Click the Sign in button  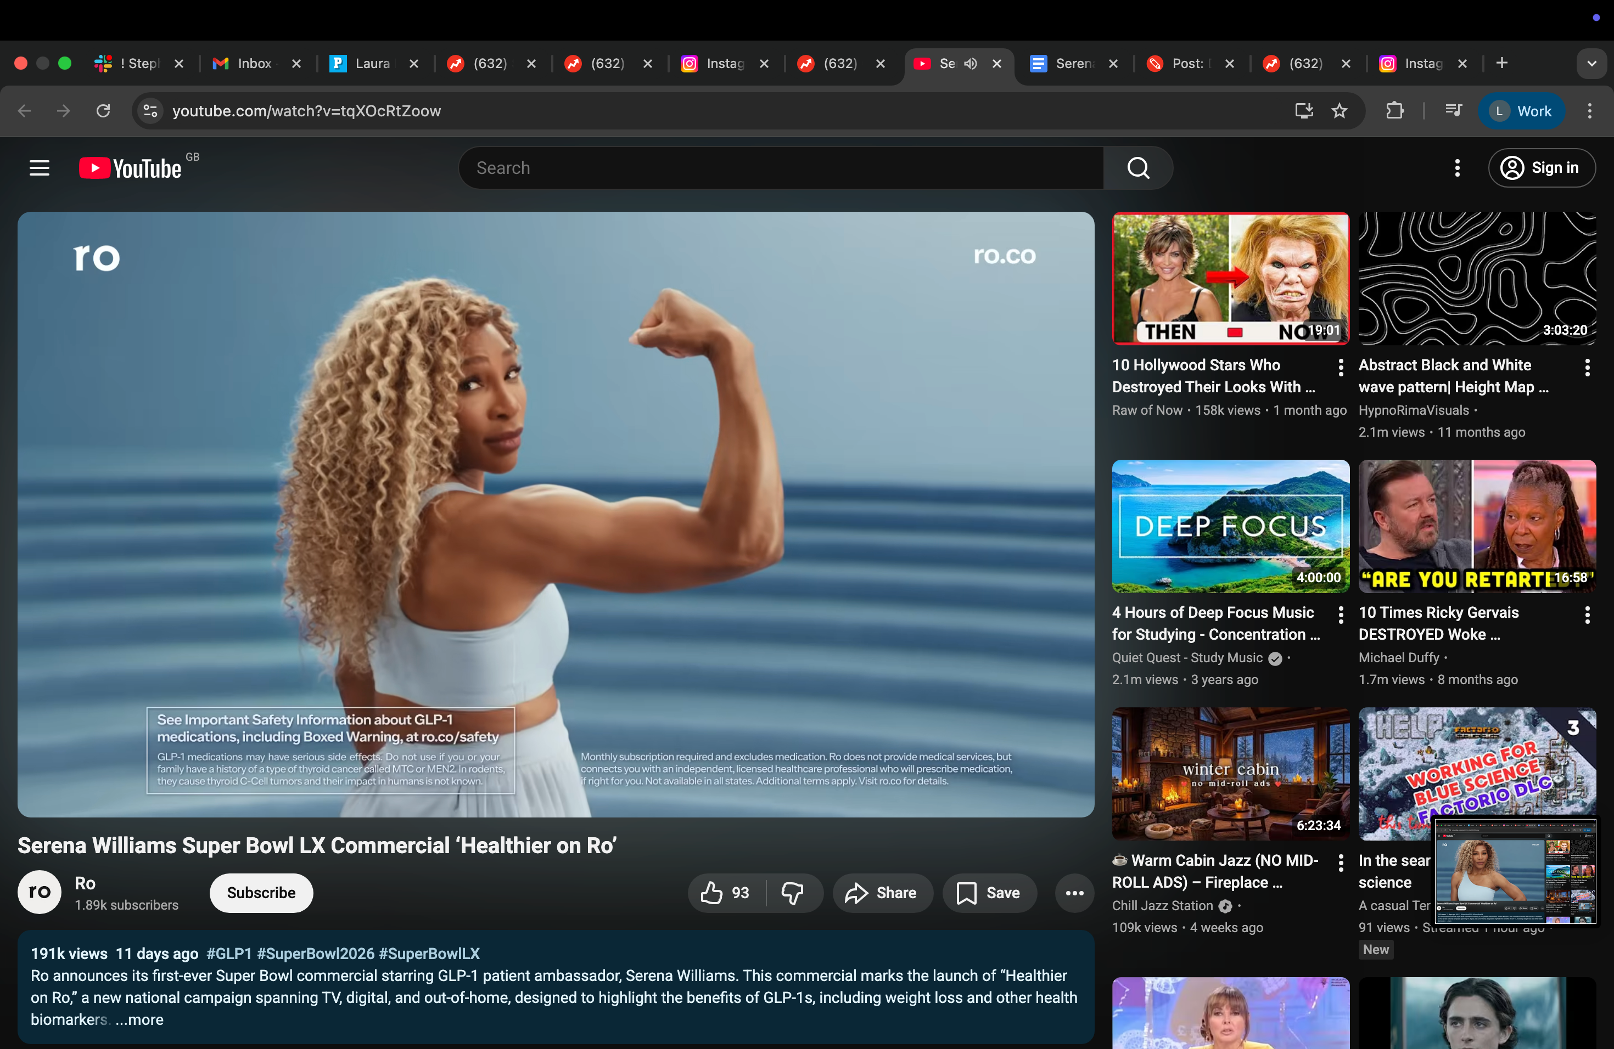click(1542, 168)
